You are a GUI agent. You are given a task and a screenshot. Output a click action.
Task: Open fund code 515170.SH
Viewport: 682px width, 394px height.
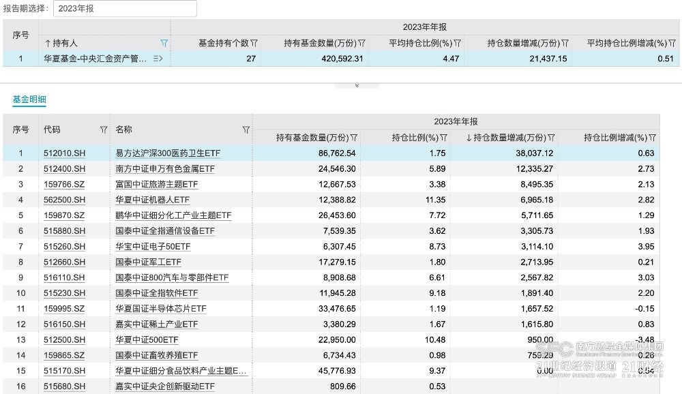[64, 371]
